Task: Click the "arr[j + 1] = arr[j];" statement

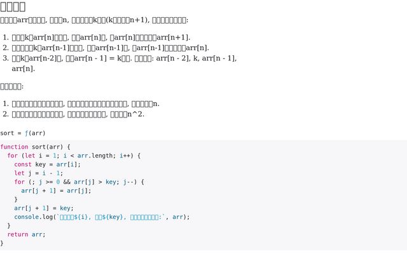Action: pyautogui.click(x=56, y=190)
